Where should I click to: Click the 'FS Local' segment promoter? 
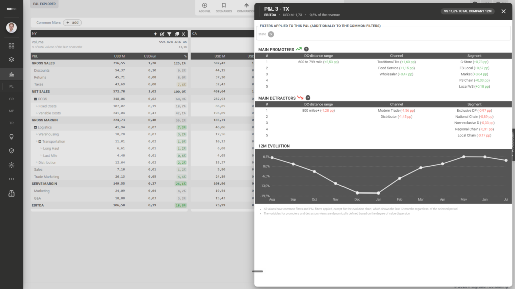coord(474,68)
